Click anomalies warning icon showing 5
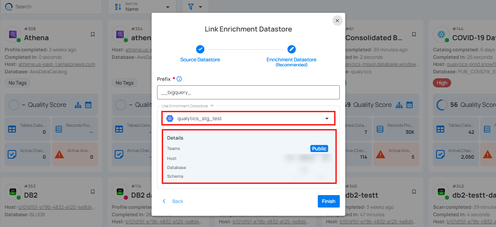Image resolution: width=496 pixels, height=227 pixels. pyautogui.click(x=380, y=154)
